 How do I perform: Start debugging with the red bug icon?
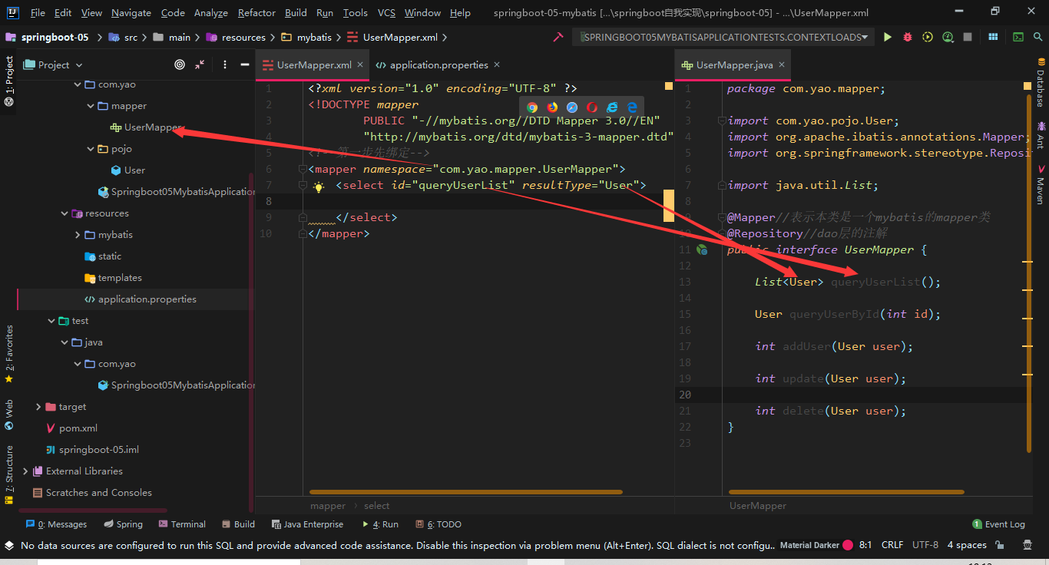point(908,37)
